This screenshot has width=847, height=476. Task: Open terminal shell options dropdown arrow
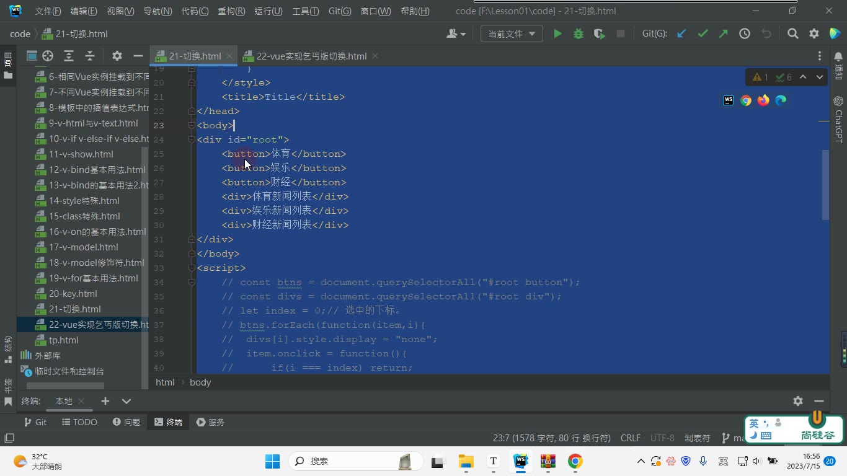[x=126, y=401]
